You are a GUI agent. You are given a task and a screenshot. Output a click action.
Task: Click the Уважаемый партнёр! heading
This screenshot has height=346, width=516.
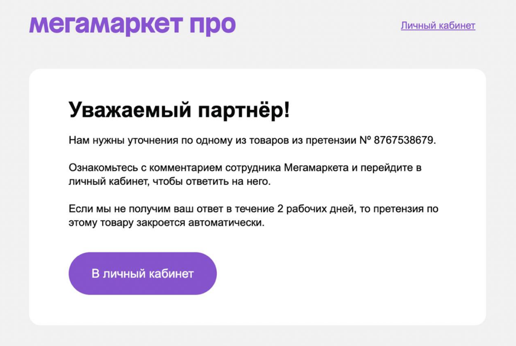(179, 110)
